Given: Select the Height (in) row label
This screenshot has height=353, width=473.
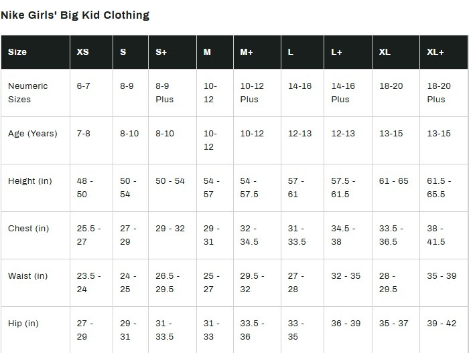Looking at the screenshot, I should [29, 181].
